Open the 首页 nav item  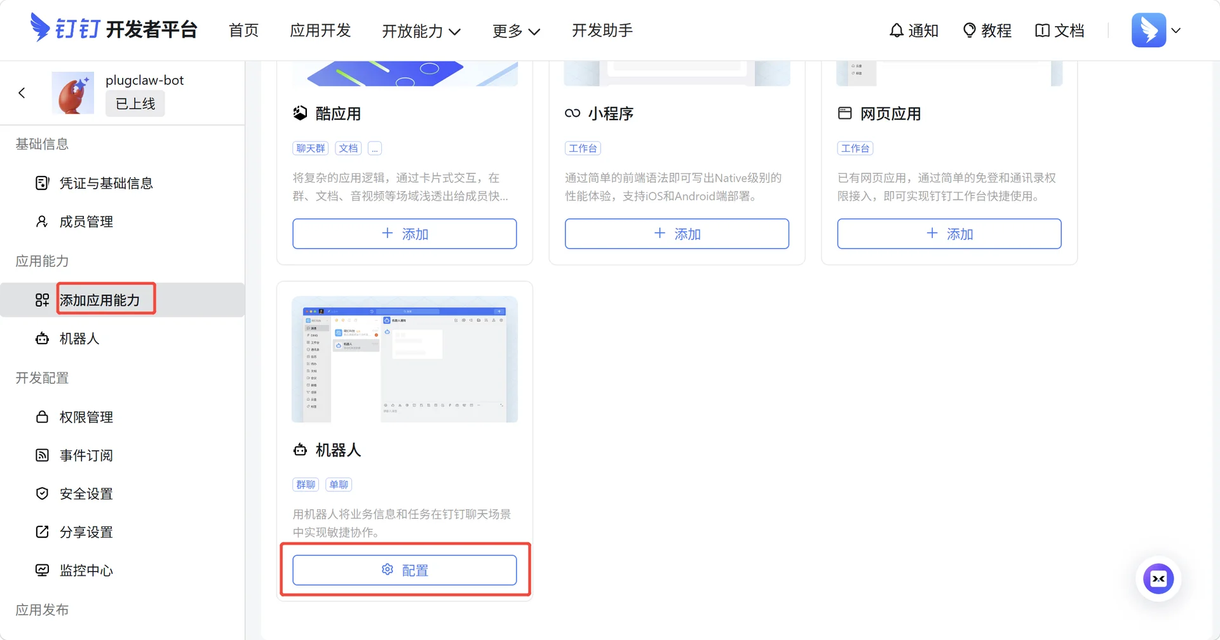pos(244,30)
